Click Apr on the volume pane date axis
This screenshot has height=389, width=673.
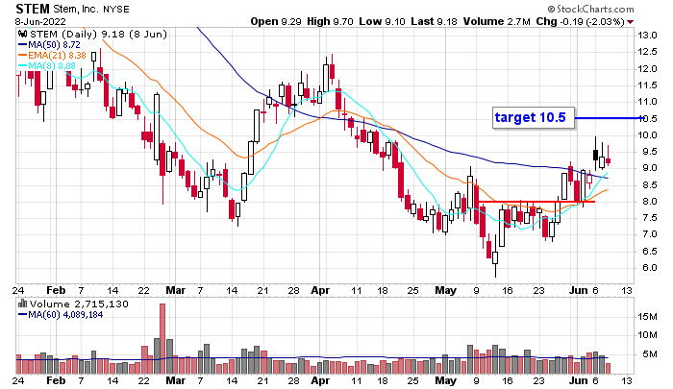click(320, 380)
